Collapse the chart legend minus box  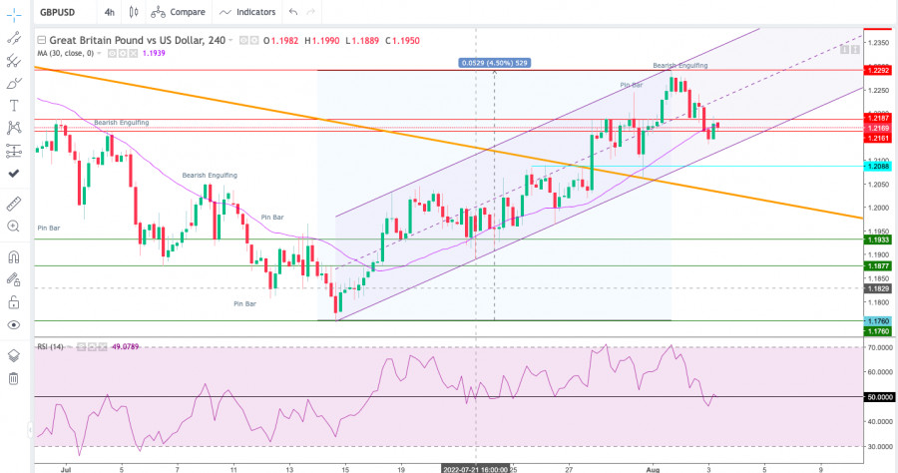41,40
